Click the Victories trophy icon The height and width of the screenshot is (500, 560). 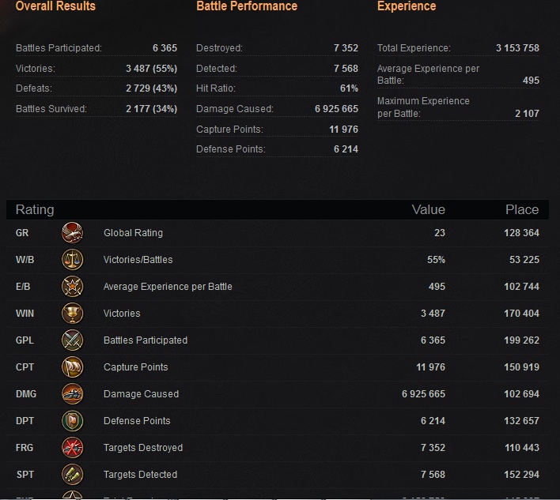click(x=73, y=313)
